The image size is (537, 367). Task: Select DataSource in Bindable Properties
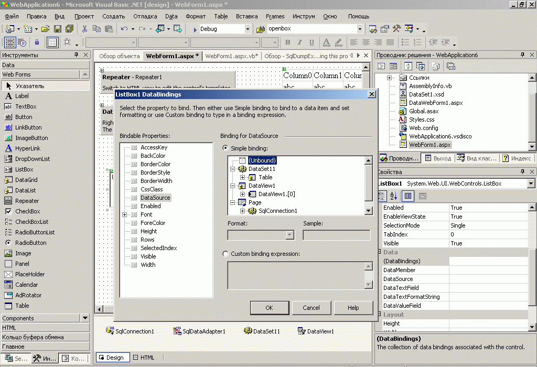click(155, 198)
